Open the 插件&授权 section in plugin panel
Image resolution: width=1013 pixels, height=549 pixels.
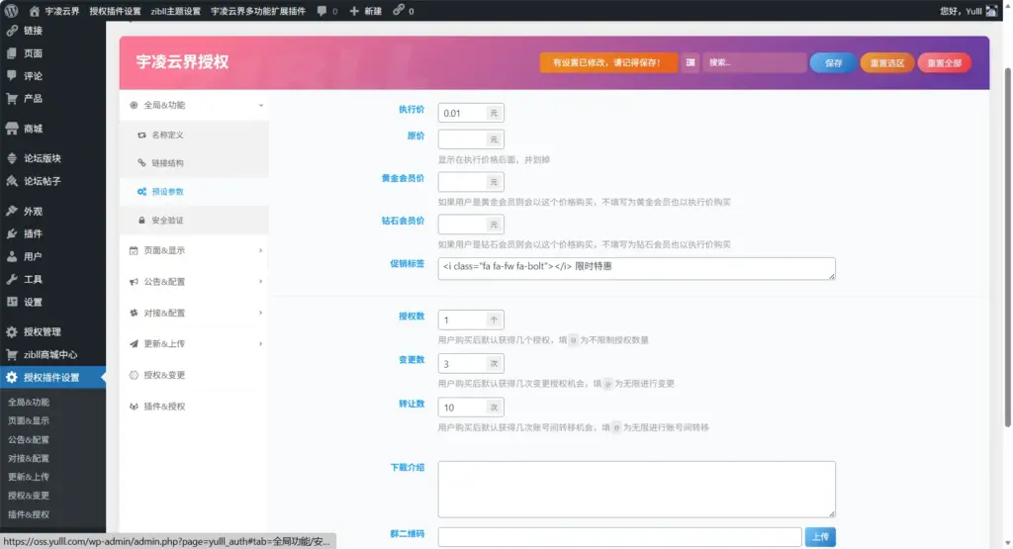(x=194, y=407)
